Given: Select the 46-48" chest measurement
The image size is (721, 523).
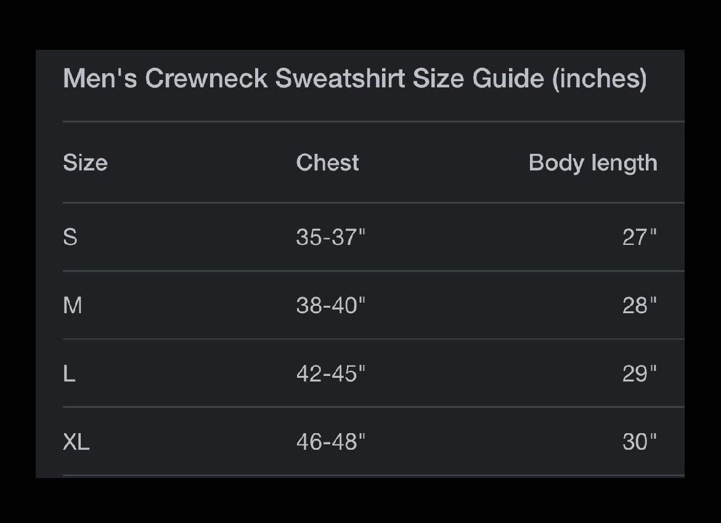Looking at the screenshot, I should (x=330, y=442).
